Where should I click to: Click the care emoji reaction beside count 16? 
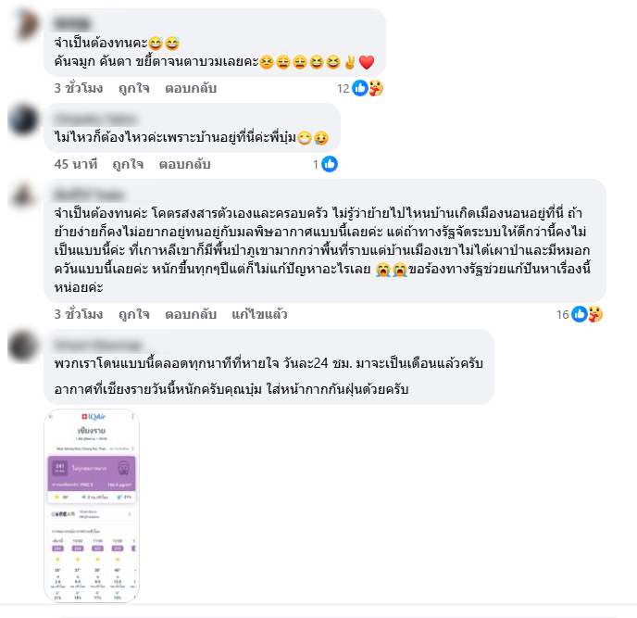pyautogui.click(x=595, y=314)
